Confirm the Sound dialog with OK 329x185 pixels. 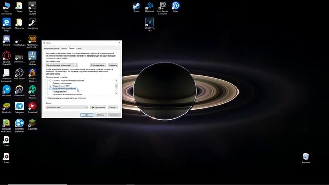(86, 115)
